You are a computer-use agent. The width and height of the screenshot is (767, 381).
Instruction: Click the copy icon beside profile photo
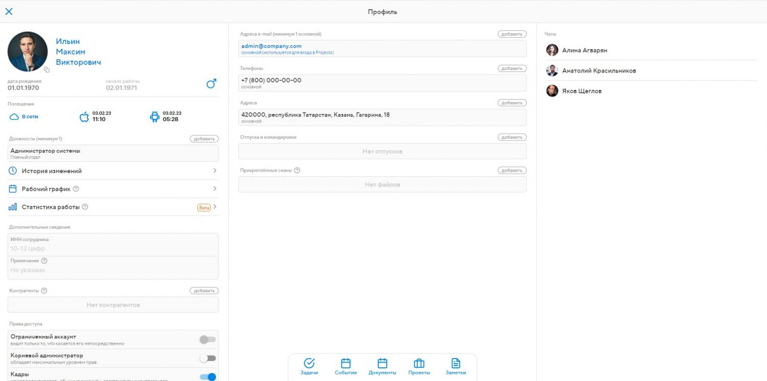pos(47,69)
